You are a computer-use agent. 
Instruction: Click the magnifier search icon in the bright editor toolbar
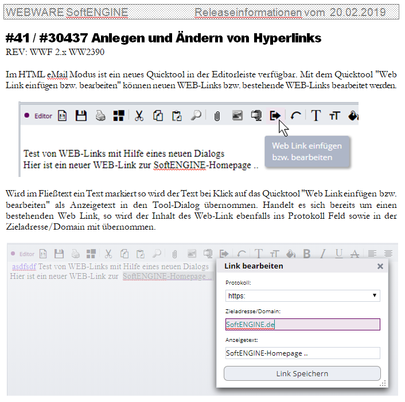pyautogui.click(x=196, y=115)
